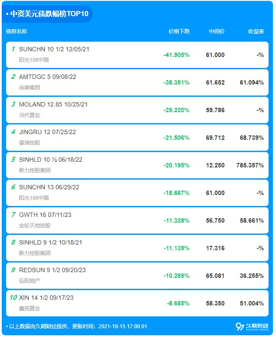Select the XIN 14 1/2 09/17/23 bond
The width and height of the screenshot is (276, 337).
tap(46, 298)
